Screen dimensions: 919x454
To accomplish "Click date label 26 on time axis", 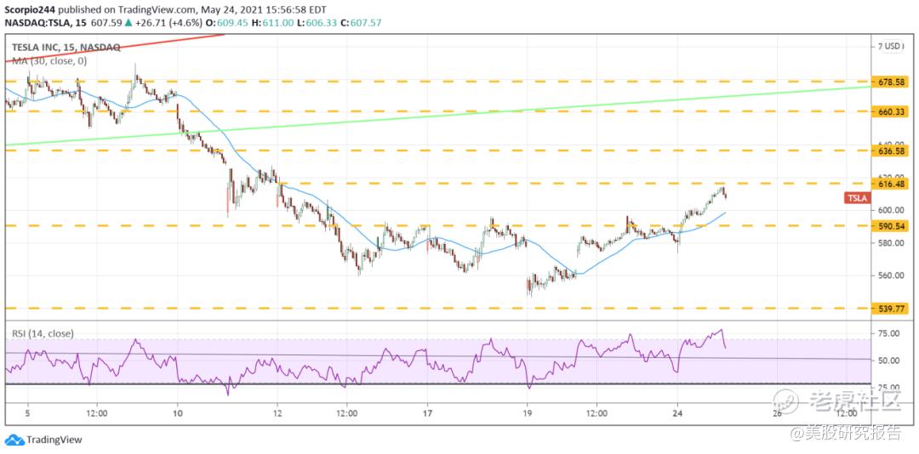I will click(777, 412).
